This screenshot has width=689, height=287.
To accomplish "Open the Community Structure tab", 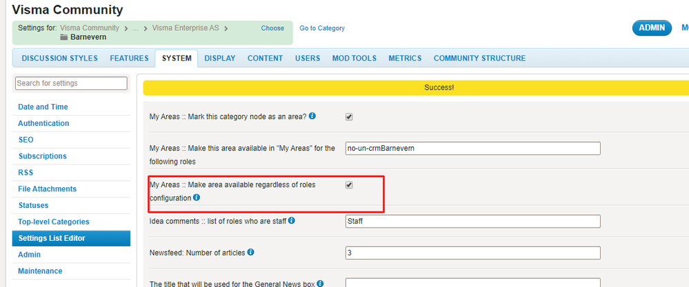I will (x=479, y=59).
